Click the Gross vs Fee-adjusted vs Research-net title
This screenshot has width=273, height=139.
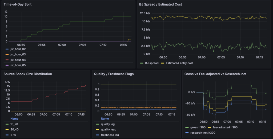coord(215,74)
